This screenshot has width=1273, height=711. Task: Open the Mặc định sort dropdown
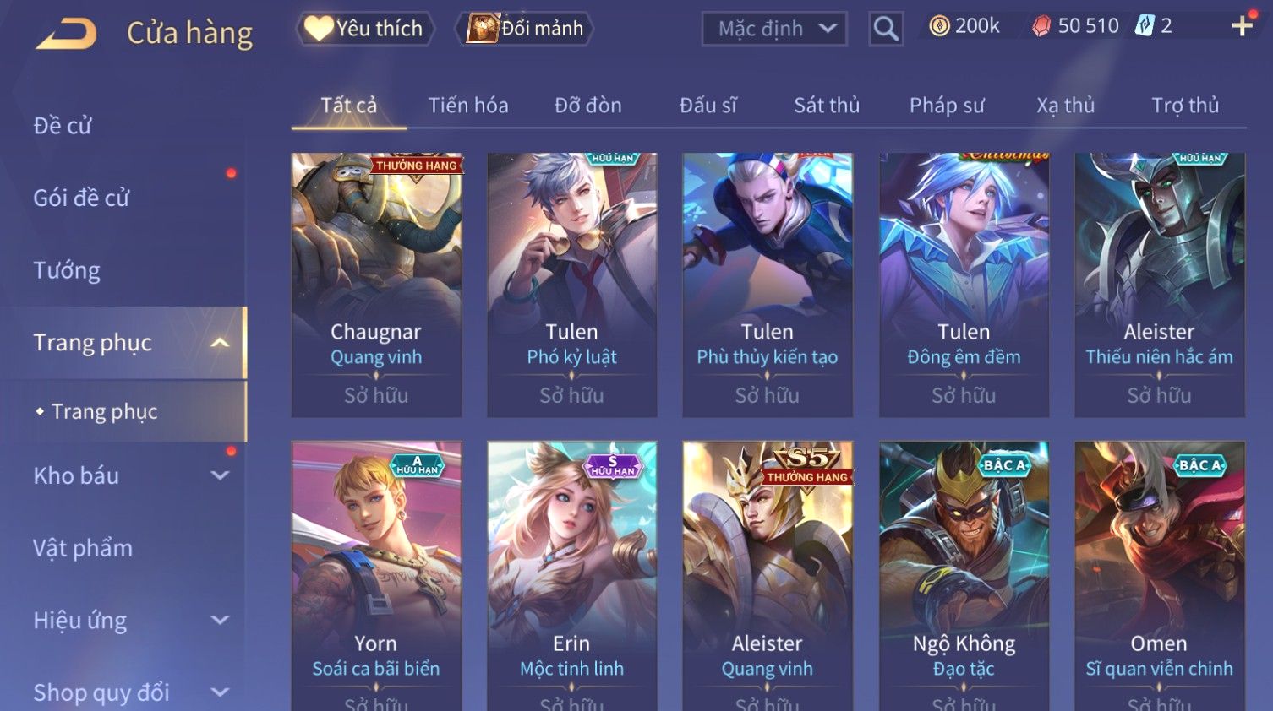pos(774,29)
